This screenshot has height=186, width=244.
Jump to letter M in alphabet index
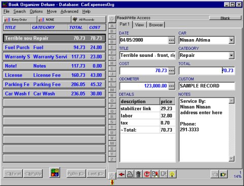112,90
